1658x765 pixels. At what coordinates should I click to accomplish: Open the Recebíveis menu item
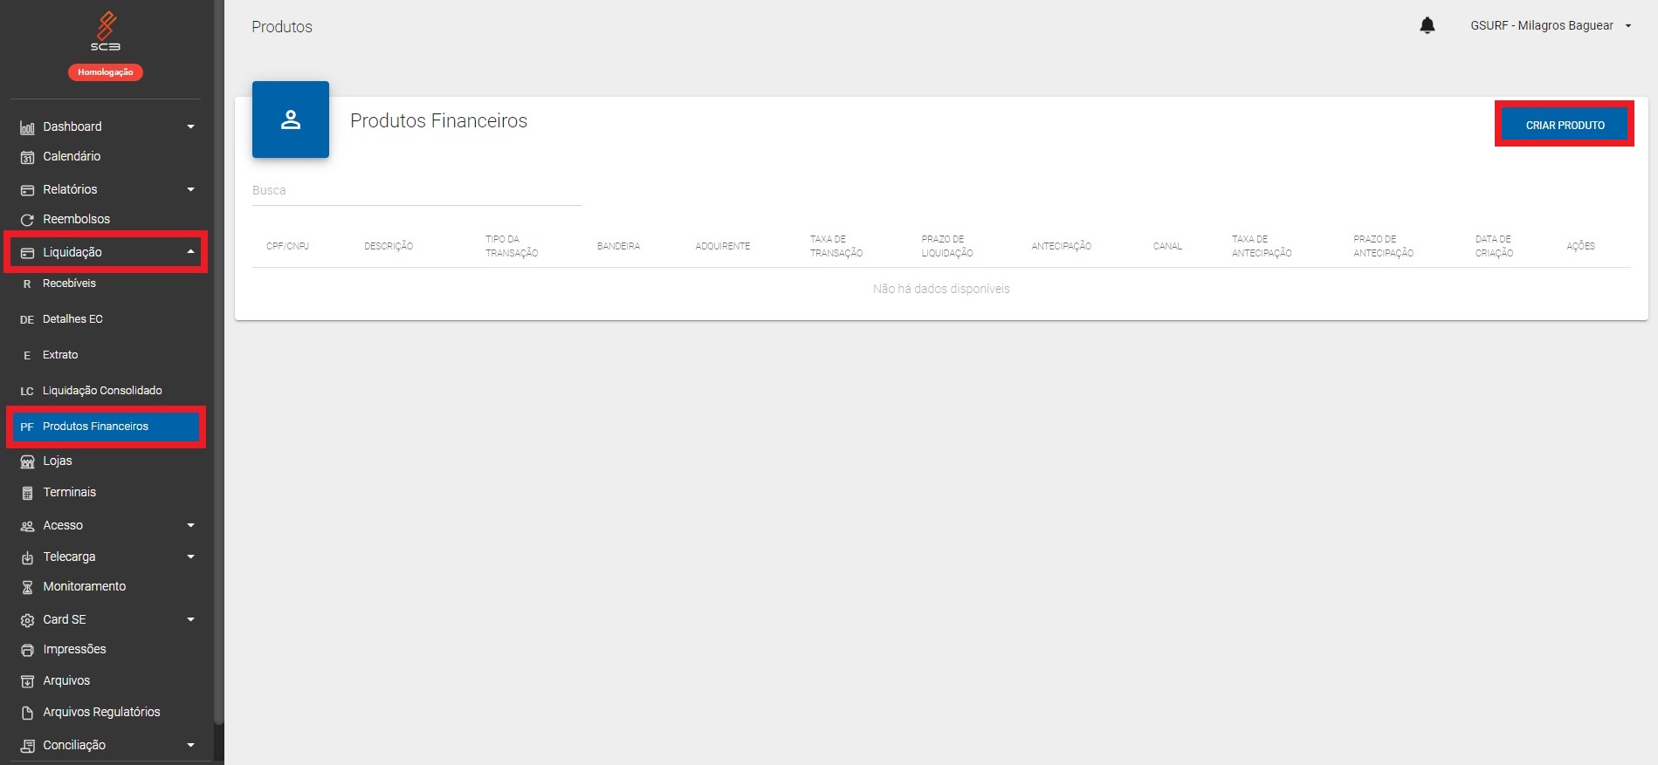69,283
